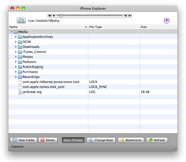The width and height of the screenshot is (186, 162).
Task: Click the playback position slider knob
Action: [61, 16]
